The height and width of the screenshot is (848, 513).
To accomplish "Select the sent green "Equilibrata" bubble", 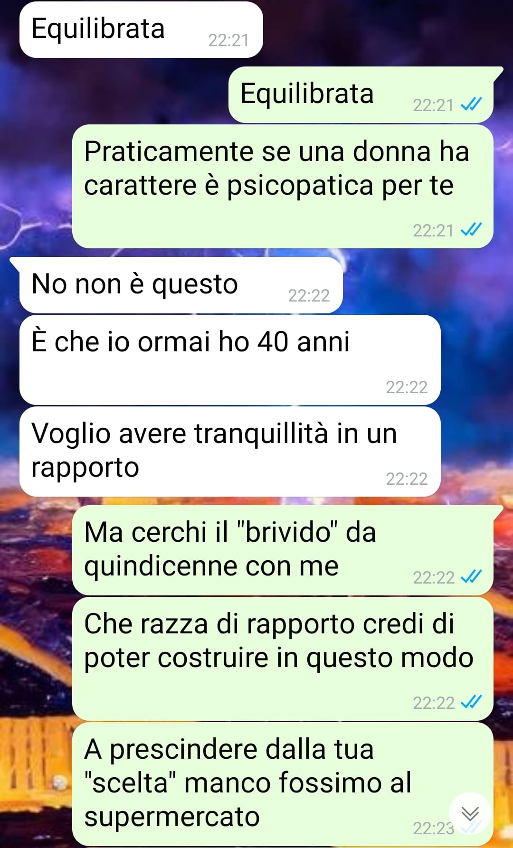I will 361,94.
